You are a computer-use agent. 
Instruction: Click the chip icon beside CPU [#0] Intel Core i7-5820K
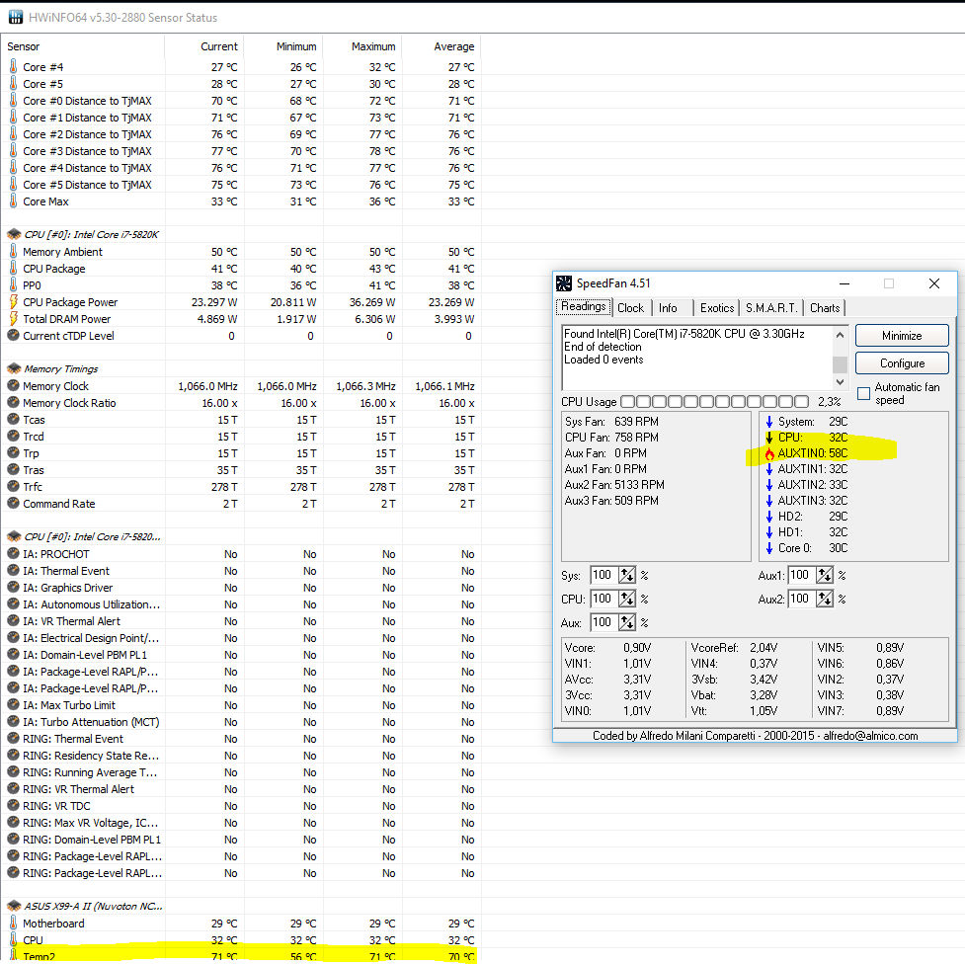coord(14,234)
